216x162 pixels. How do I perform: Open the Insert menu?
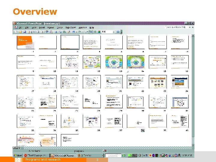(42, 27)
